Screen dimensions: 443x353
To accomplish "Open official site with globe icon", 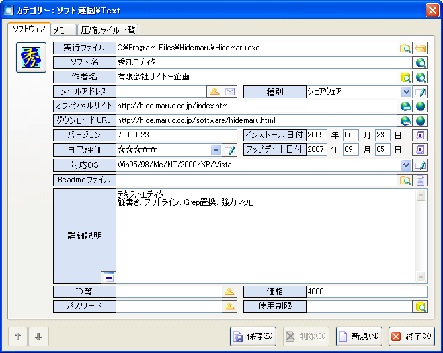I will tap(420, 106).
